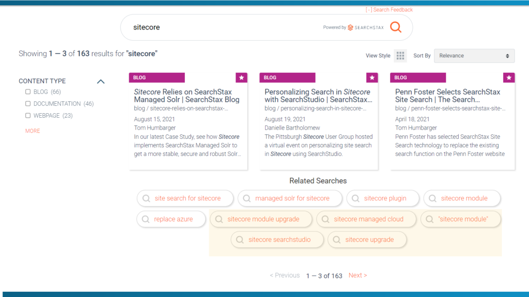Screen dimensions: 529x297
Task: Search related term replace azure
Action: (171, 220)
